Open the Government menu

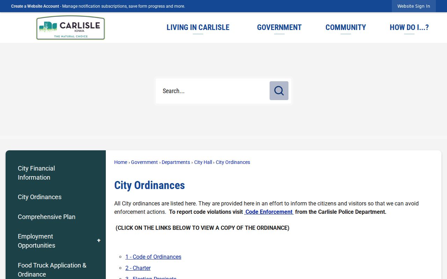click(279, 28)
